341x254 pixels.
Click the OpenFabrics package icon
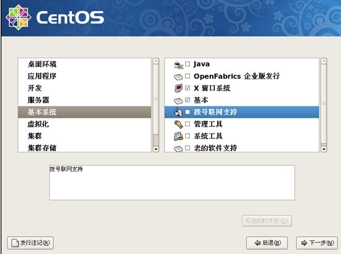point(178,77)
